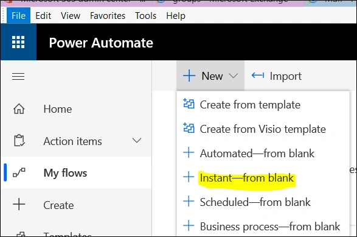This screenshot has height=237, width=357.
Task: Open the View menu
Action: [x=71, y=16]
